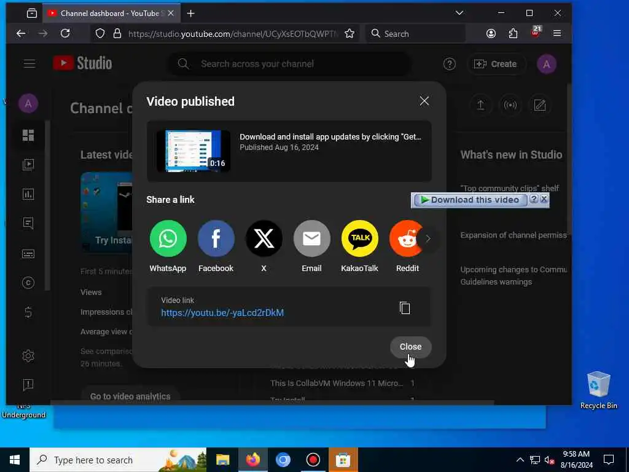The image size is (629, 472).
Task: Select Channel dashboard - YouTube tab
Action: (x=111, y=14)
